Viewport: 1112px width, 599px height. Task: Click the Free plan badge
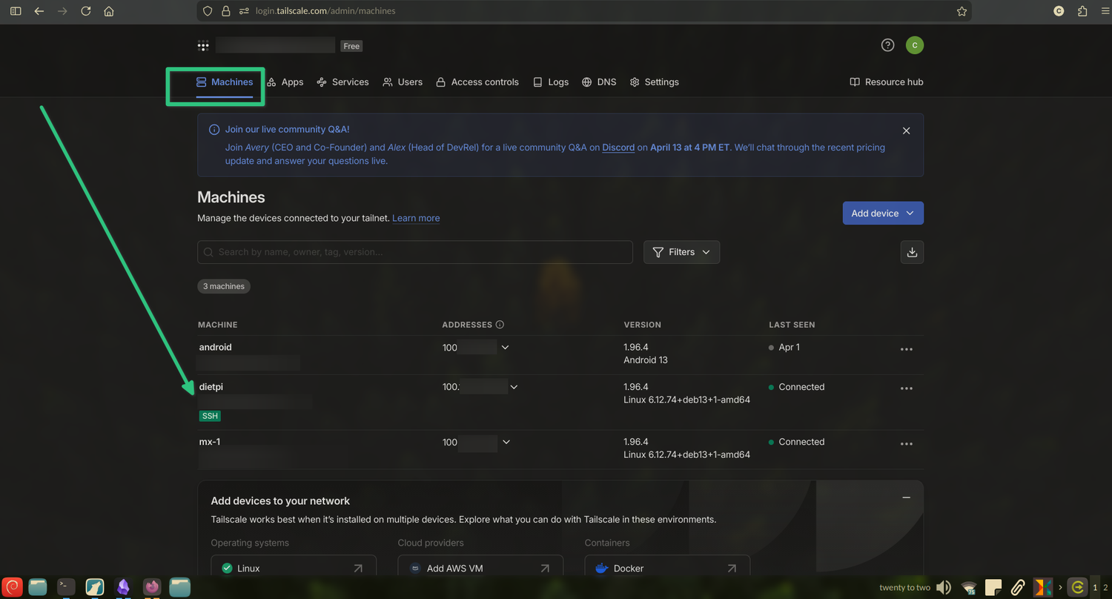click(351, 46)
